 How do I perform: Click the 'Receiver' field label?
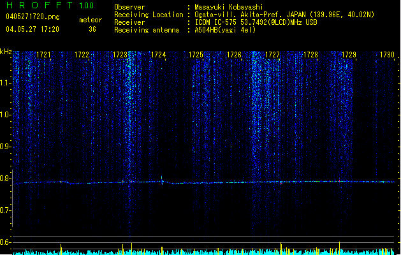point(129,22)
